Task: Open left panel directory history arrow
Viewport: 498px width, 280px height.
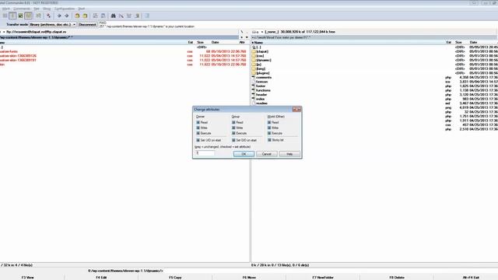Action: point(247,37)
